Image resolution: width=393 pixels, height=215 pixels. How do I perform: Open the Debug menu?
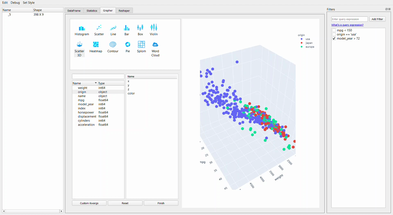(15, 3)
